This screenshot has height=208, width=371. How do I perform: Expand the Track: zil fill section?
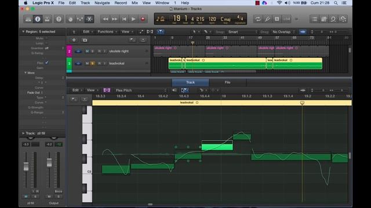point(23,133)
